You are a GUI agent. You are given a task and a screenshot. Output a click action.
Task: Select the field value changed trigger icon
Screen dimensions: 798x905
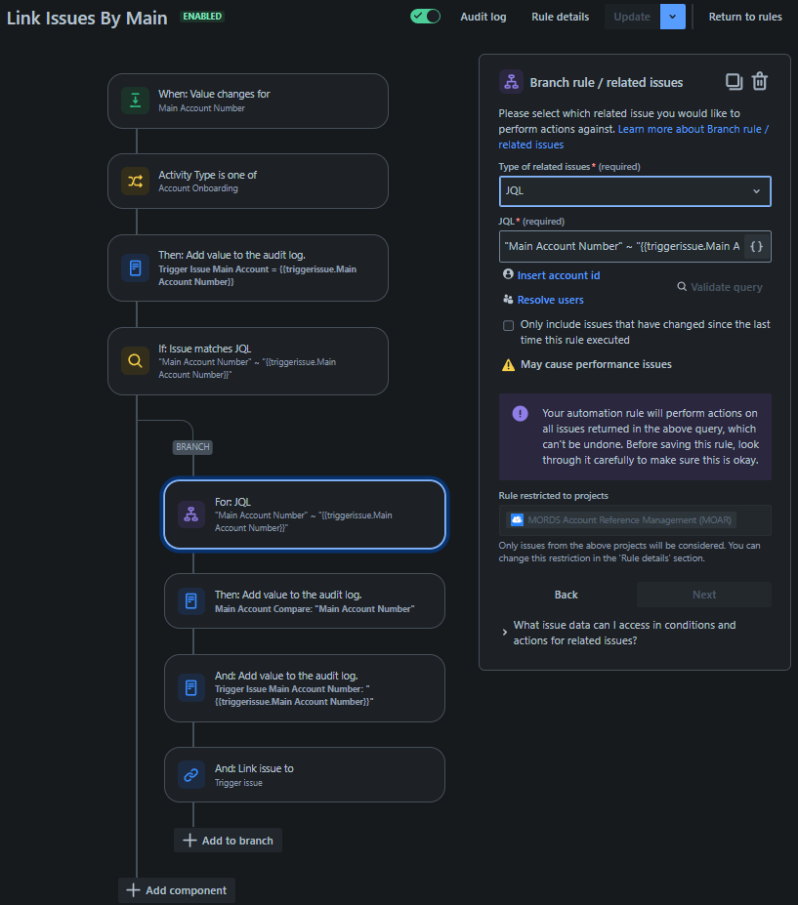pos(135,101)
